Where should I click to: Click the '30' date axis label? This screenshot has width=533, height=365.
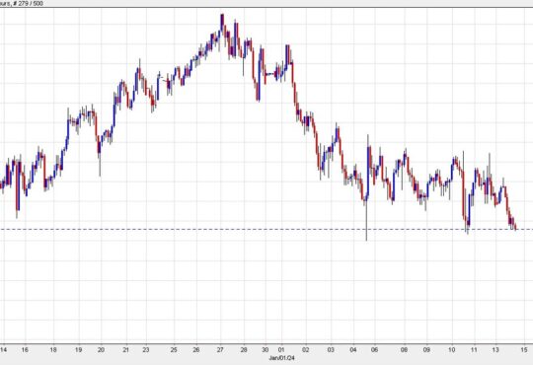[266, 349]
